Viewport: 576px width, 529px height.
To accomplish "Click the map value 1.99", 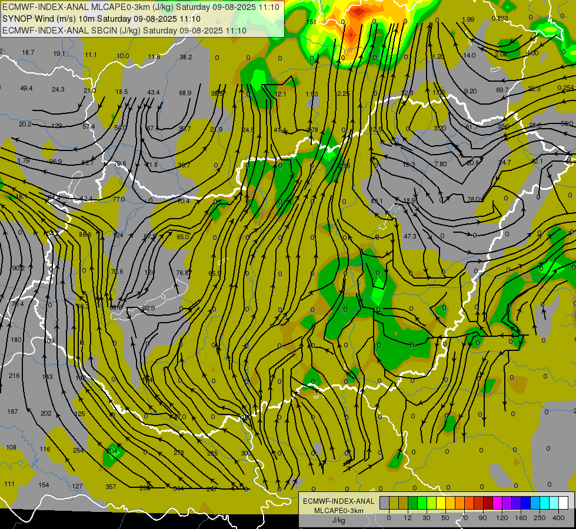I will click(x=468, y=19).
